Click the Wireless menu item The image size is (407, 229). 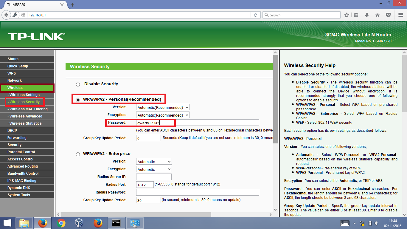tap(27, 88)
